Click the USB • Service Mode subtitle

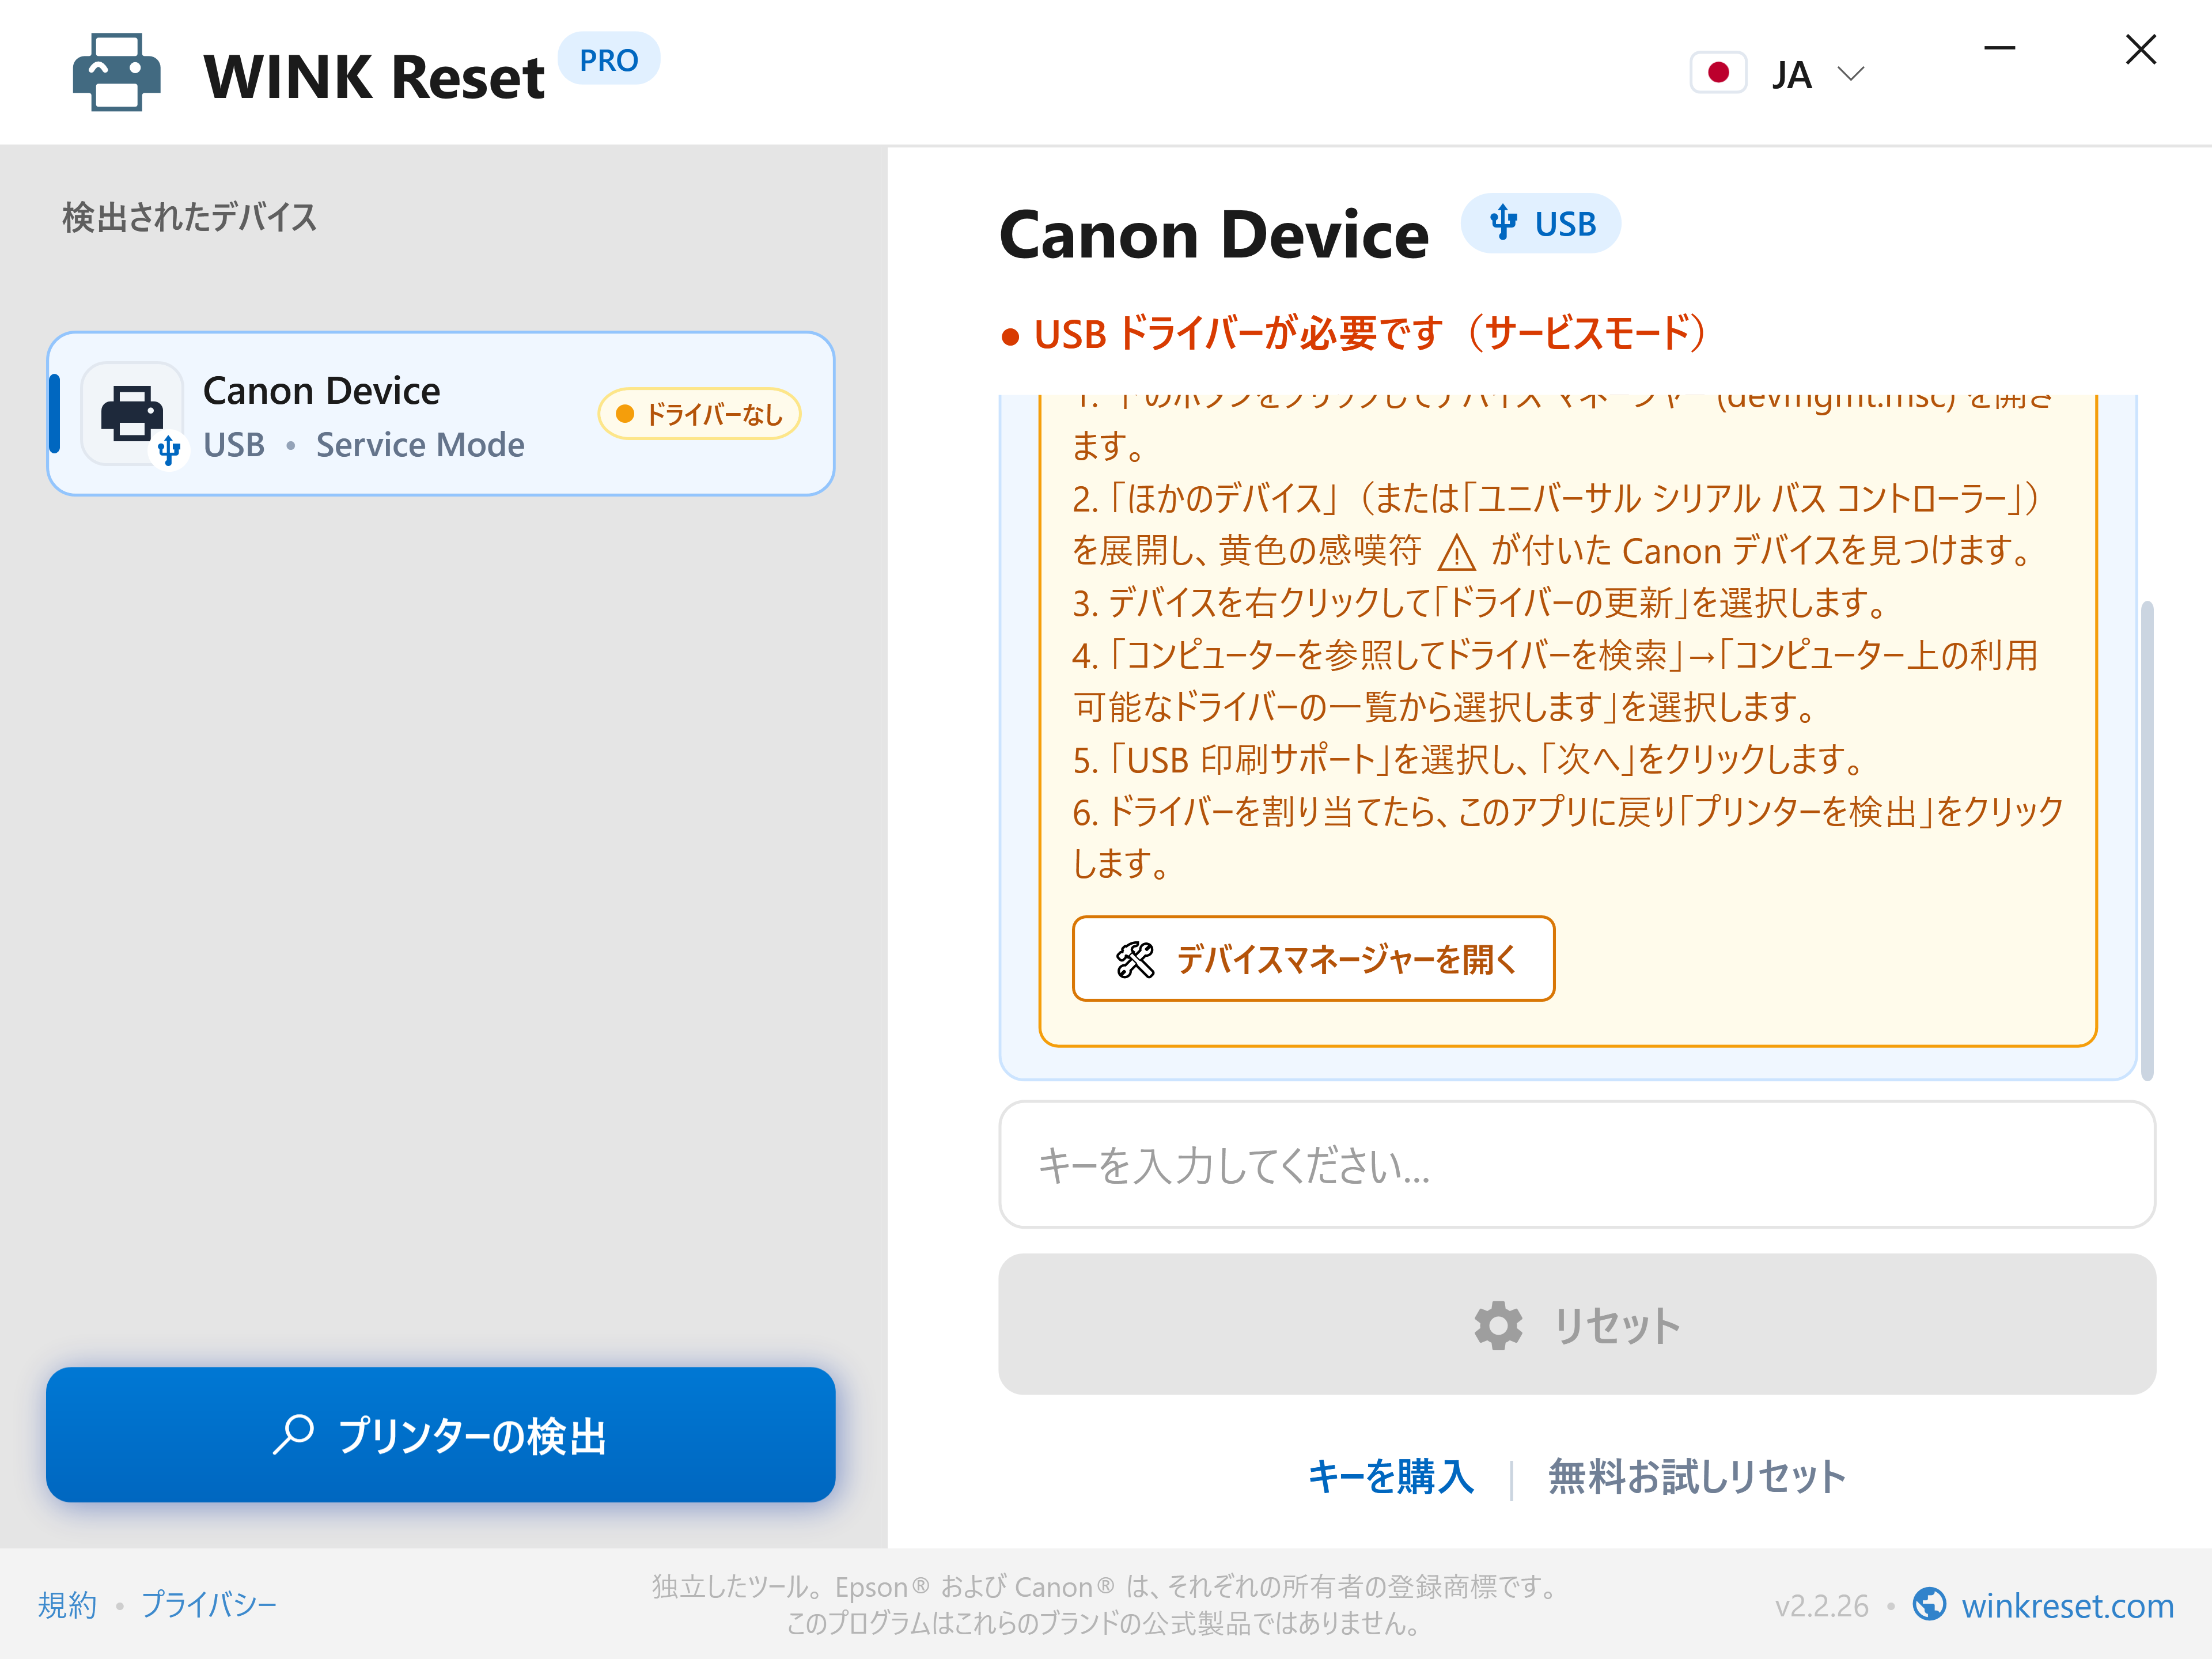click(363, 445)
